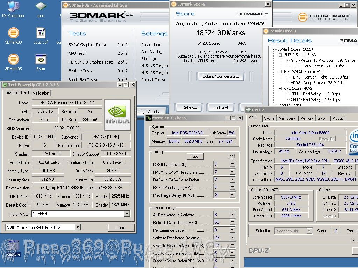Minimize the GPU-Z window
The image size is (358, 268).
[x=120, y=85]
